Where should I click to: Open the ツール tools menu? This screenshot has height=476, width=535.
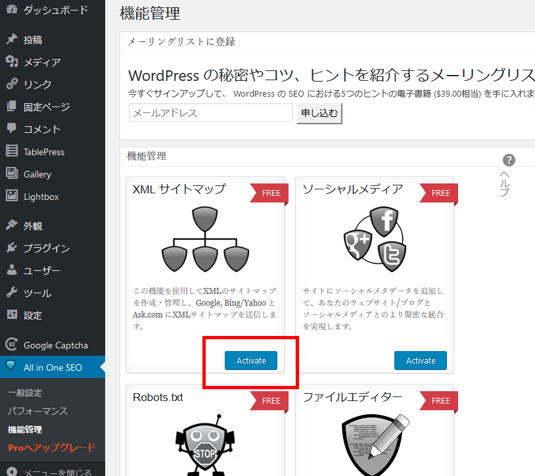(x=37, y=293)
